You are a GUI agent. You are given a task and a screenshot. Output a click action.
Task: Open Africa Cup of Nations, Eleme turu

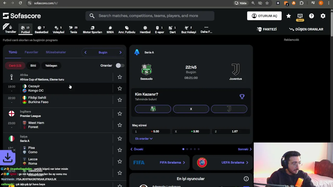(x=42, y=79)
